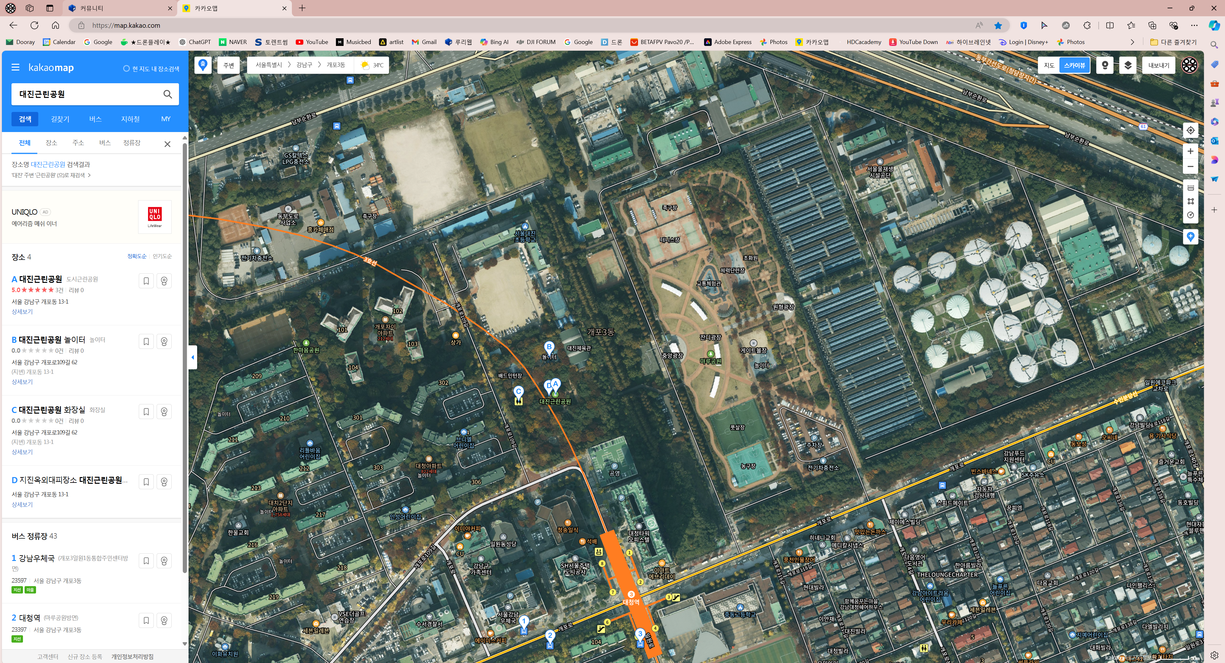Switch map view to 지도 mode
The image size is (1225, 663).
(1049, 65)
